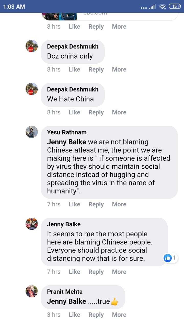
Task: Tap avatar beside 'We Hate China' comment
Action: [32, 89]
